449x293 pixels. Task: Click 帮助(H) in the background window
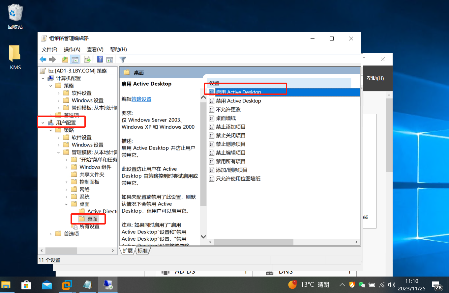click(375, 78)
